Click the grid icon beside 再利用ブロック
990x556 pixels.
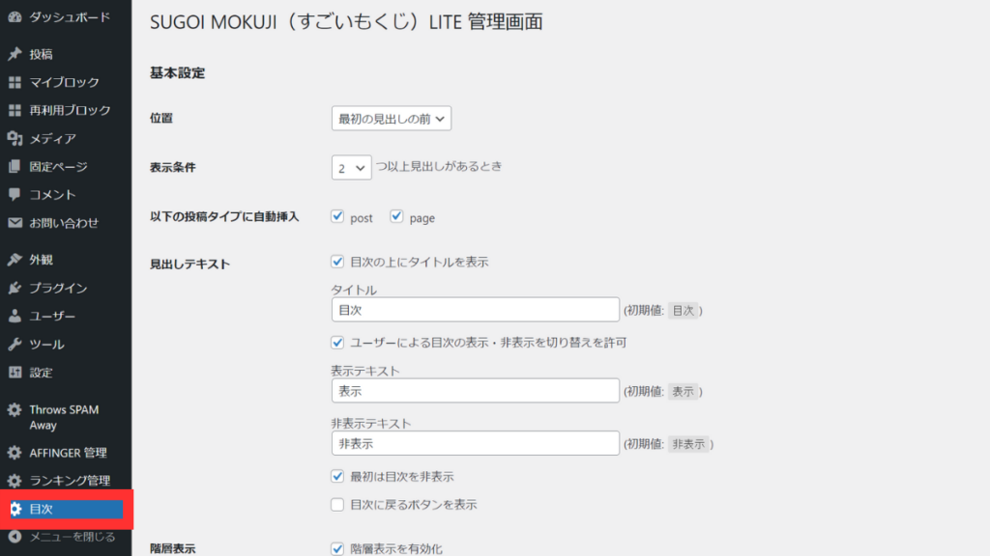(x=15, y=110)
